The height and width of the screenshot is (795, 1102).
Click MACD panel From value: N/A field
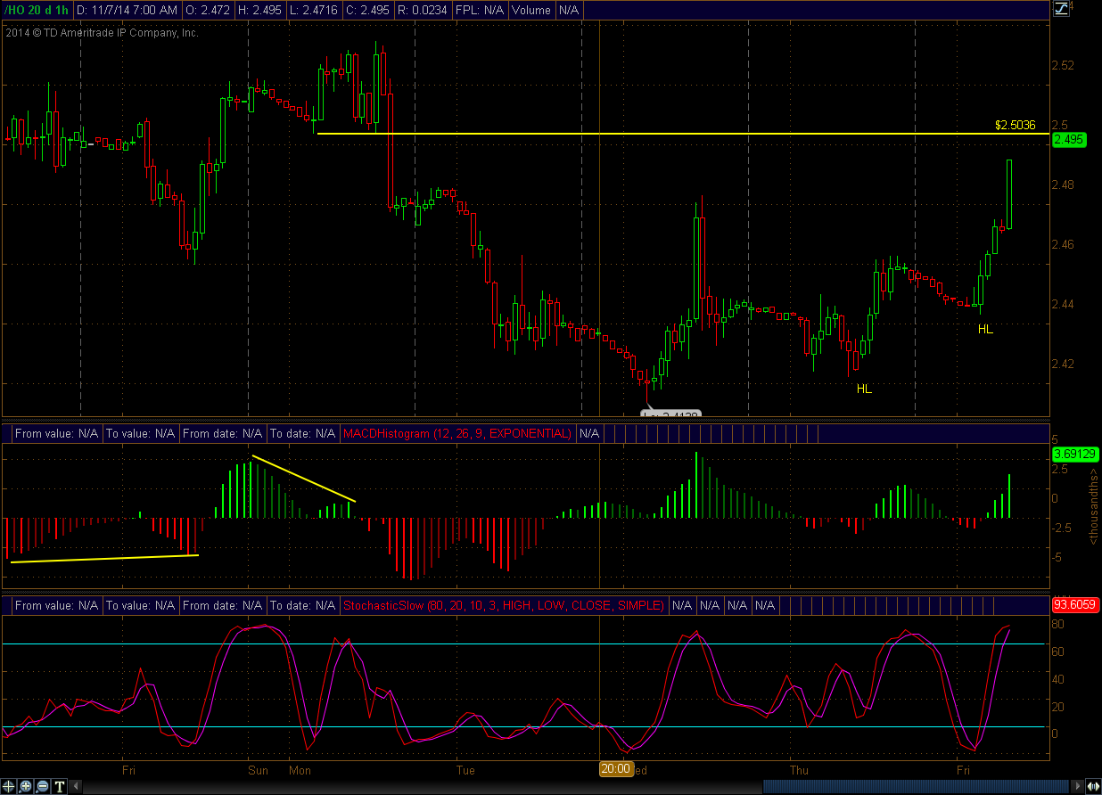coord(56,434)
